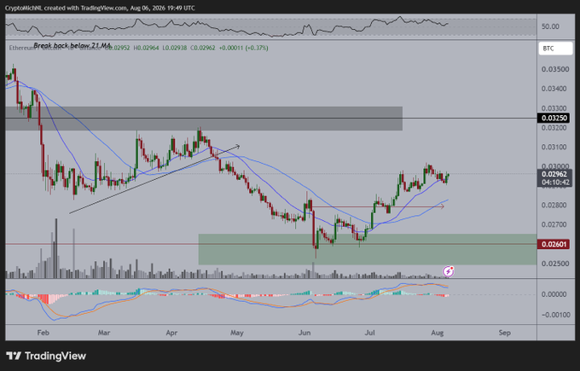Click the 0.03500 price axis label
Viewport: 580px width, 371px height.
click(555, 69)
